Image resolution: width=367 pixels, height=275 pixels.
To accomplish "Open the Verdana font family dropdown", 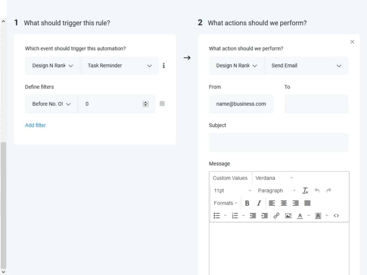I will [274, 178].
